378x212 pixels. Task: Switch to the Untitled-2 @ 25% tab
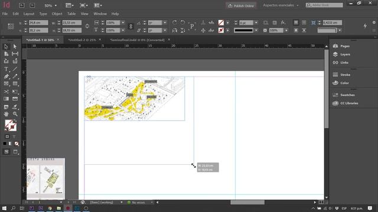[82, 40]
